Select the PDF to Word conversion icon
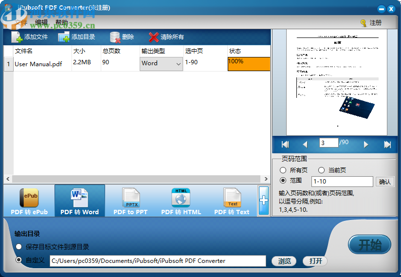Screen dimensions: 401x277 [x=79, y=198]
